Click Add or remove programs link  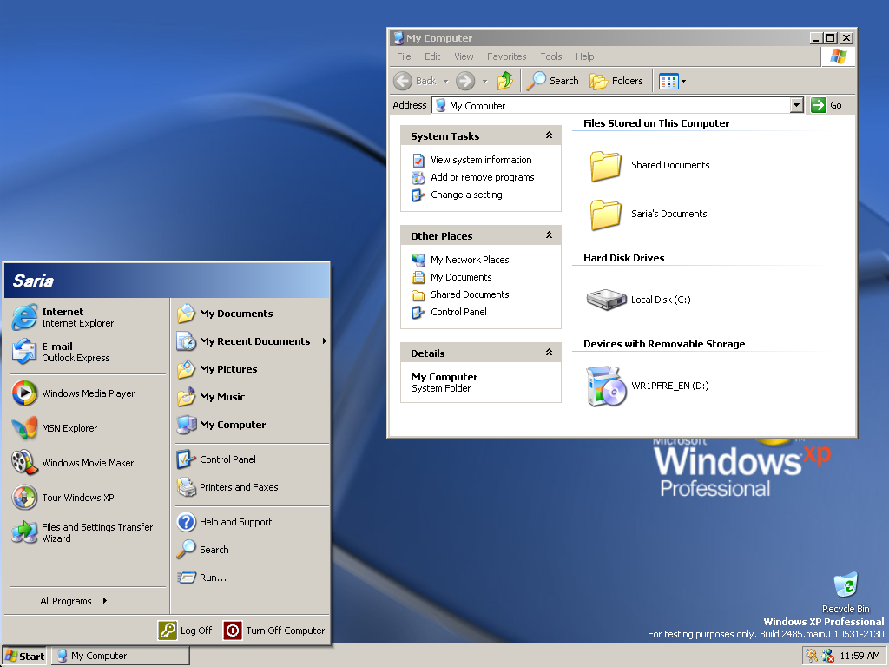pos(482,177)
